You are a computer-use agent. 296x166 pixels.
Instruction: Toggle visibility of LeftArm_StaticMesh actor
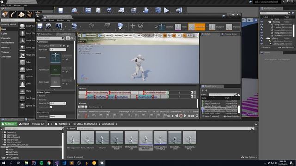[262, 27]
